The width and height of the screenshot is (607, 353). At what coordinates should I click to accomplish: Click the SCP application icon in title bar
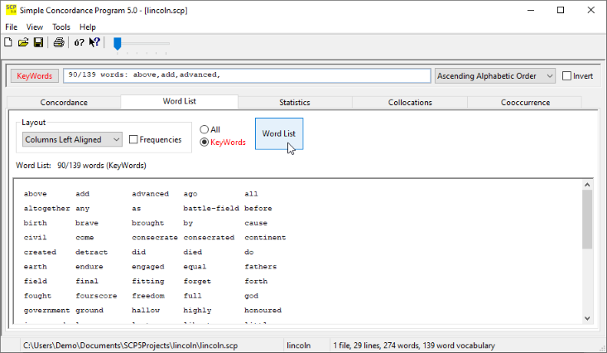click(x=10, y=10)
